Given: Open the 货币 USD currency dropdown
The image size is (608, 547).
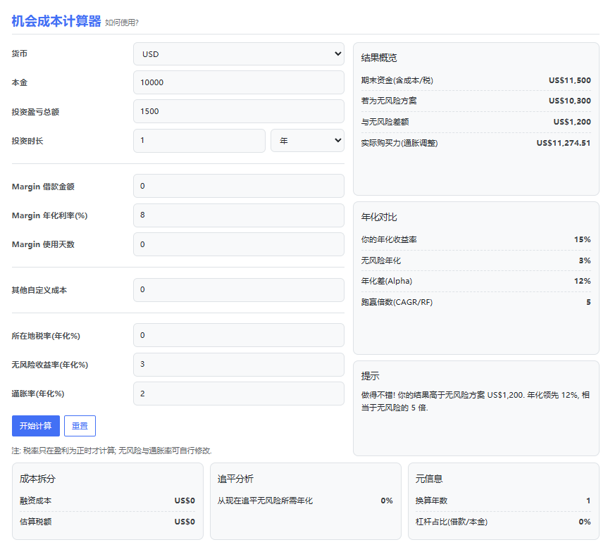Looking at the screenshot, I should coord(238,54).
